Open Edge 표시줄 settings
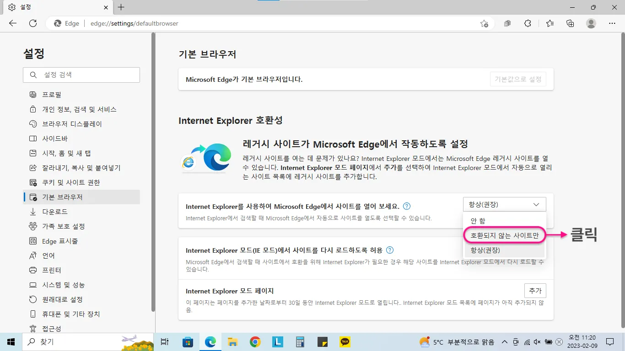Image resolution: width=625 pixels, height=351 pixels. tap(81, 241)
